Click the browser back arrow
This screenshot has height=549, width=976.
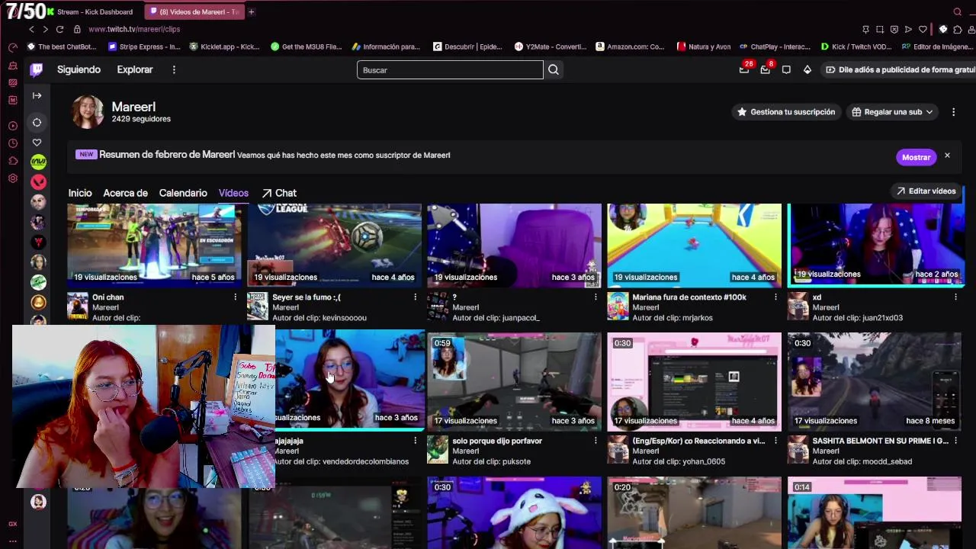coord(31,29)
